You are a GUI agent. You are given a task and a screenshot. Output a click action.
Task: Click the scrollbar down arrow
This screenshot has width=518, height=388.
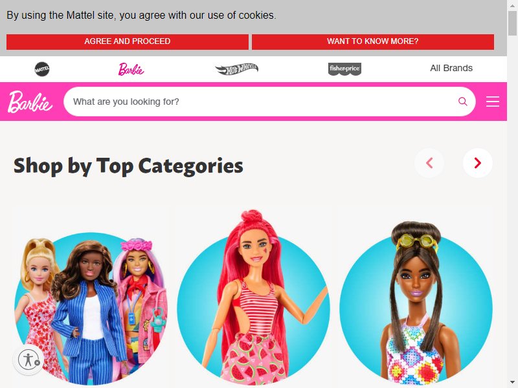coord(512,383)
